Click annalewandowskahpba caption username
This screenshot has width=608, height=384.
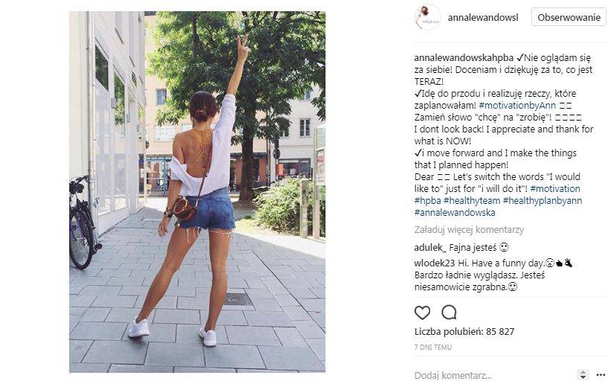click(x=464, y=58)
